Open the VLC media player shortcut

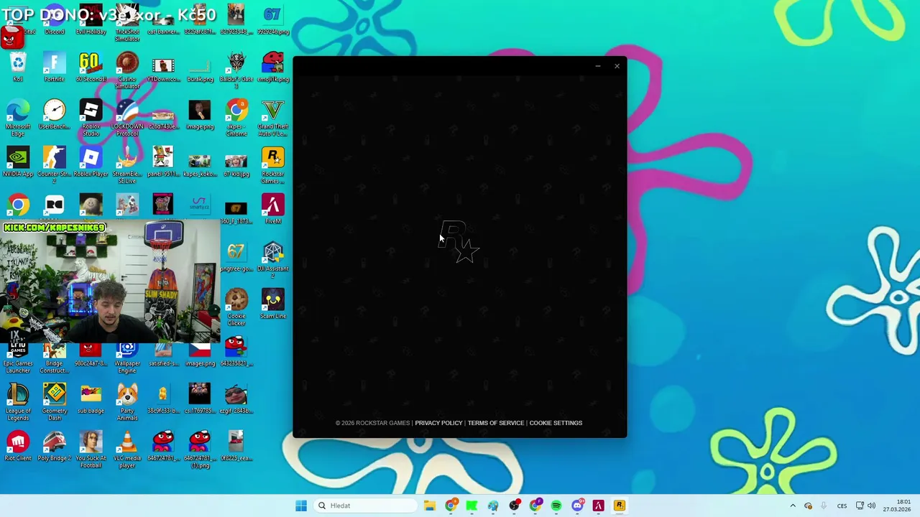127,450
